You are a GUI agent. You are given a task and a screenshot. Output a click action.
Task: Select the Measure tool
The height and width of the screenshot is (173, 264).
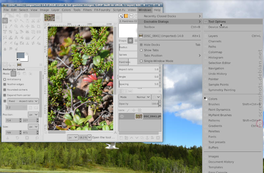coord(22,26)
